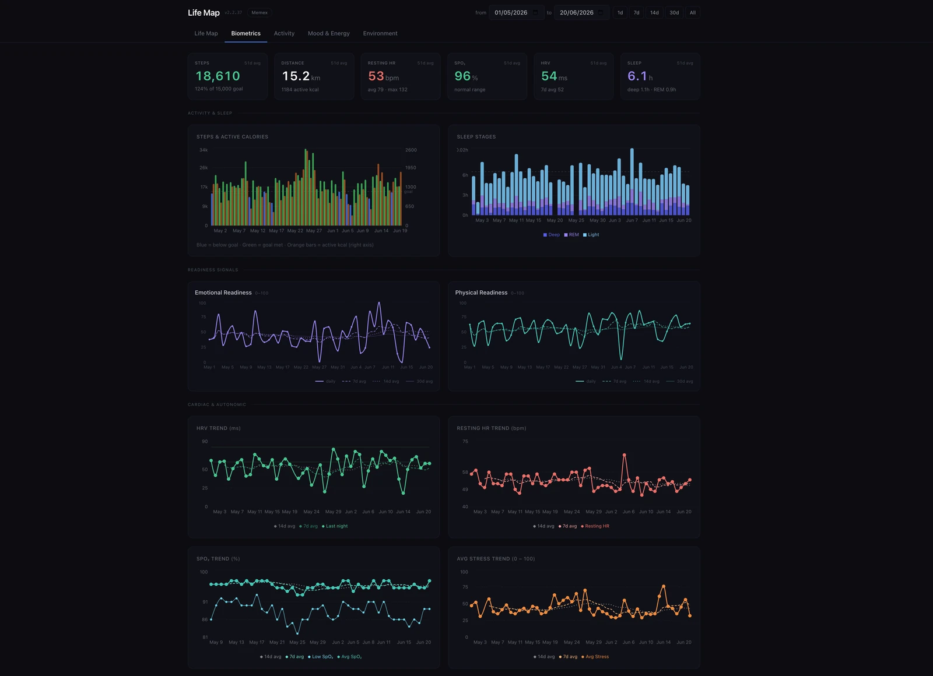Image resolution: width=933 pixels, height=676 pixels.
Task: Click the SpO₂ value 96 %
Action: point(466,76)
